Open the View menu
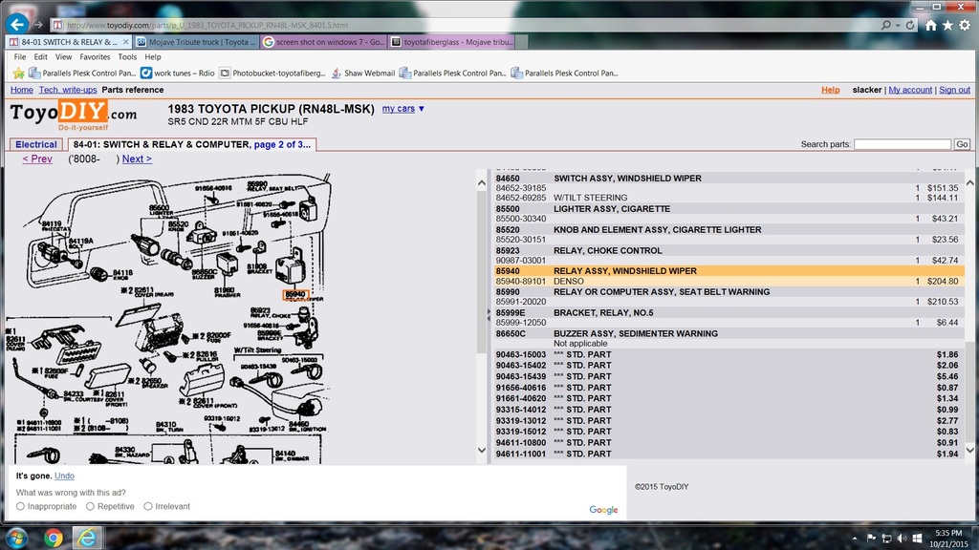The width and height of the screenshot is (979, 550). (x=64, y=56)
